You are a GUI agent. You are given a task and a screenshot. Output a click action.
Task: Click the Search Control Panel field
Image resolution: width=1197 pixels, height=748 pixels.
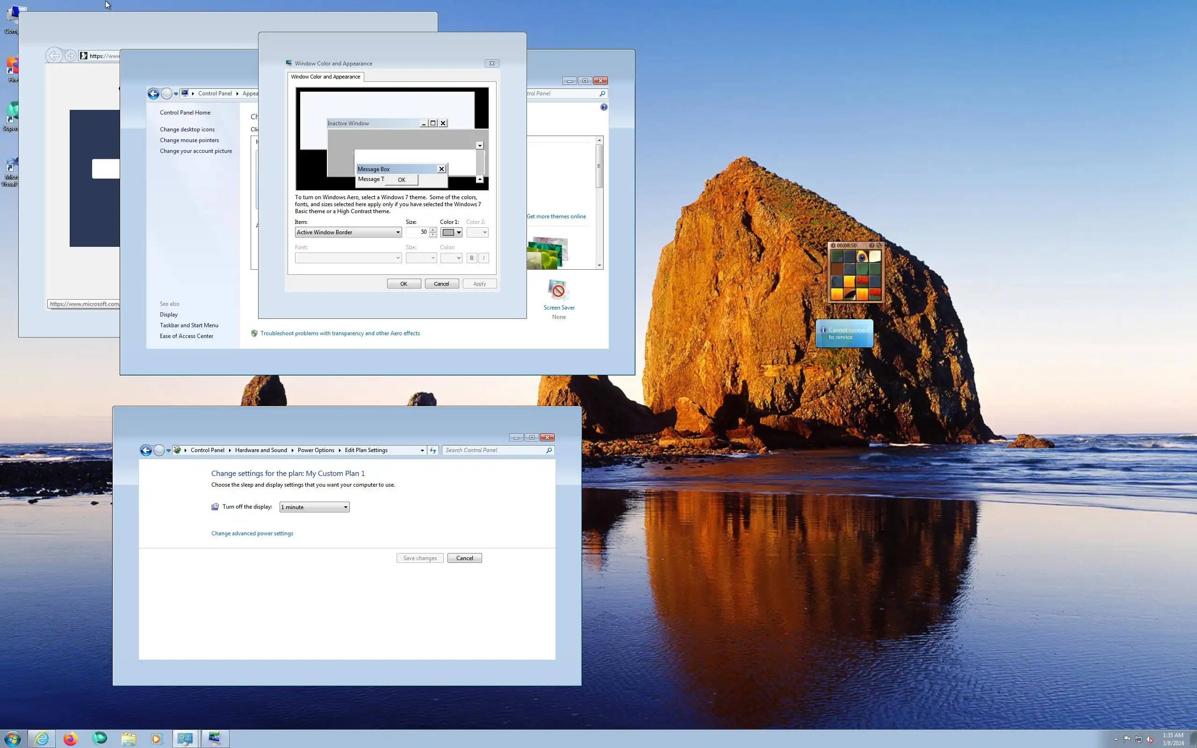494,450
